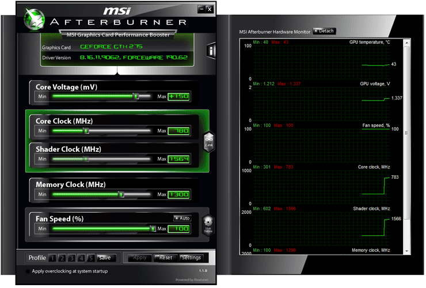Viewport: 426px width, 288px height.
Task: Click the Apply button
Action: [x=140, y=258]
